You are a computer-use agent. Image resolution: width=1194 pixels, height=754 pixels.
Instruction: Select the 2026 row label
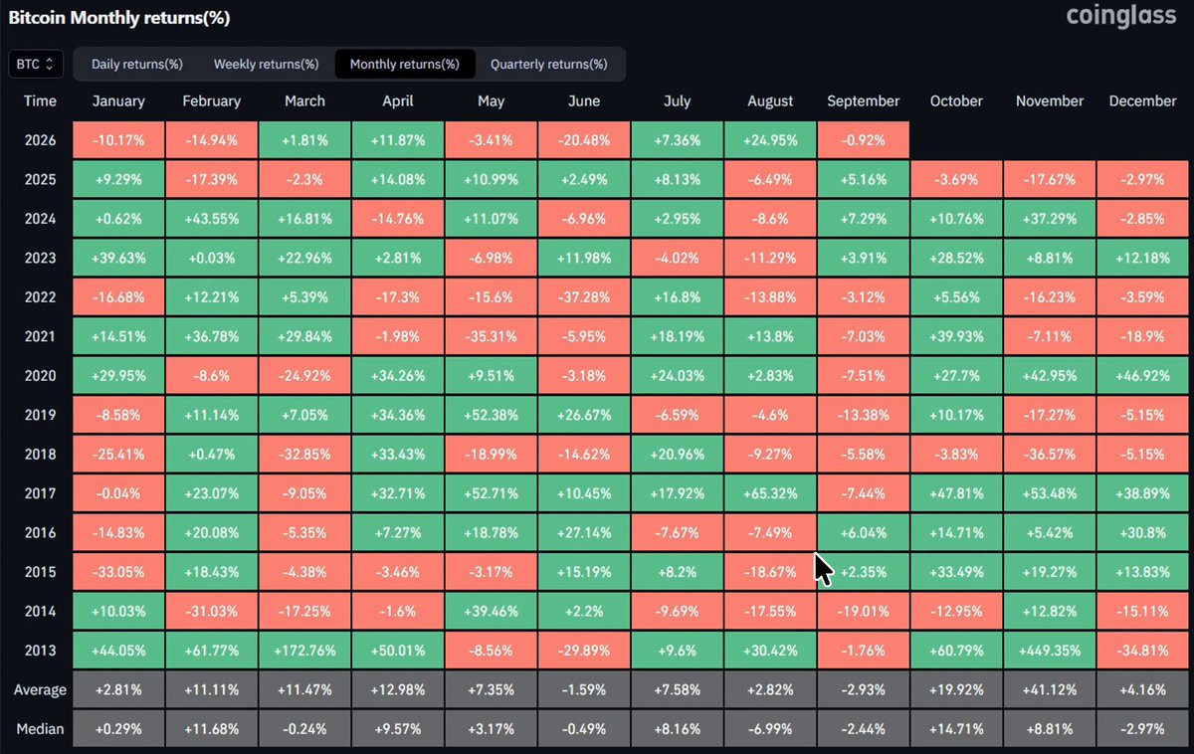pos(41,140)
